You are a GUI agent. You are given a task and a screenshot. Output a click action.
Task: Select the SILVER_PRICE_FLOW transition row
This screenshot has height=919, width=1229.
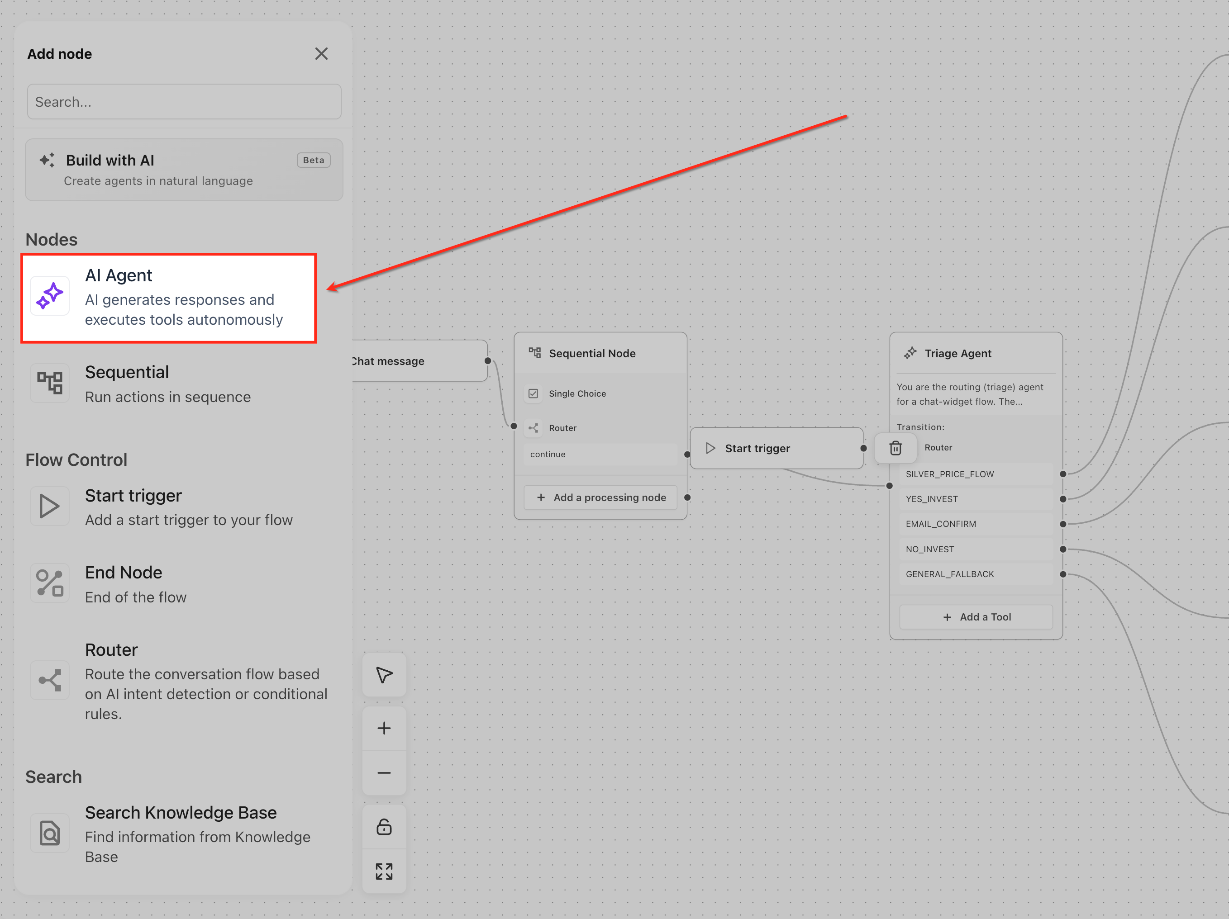point(976,474)
